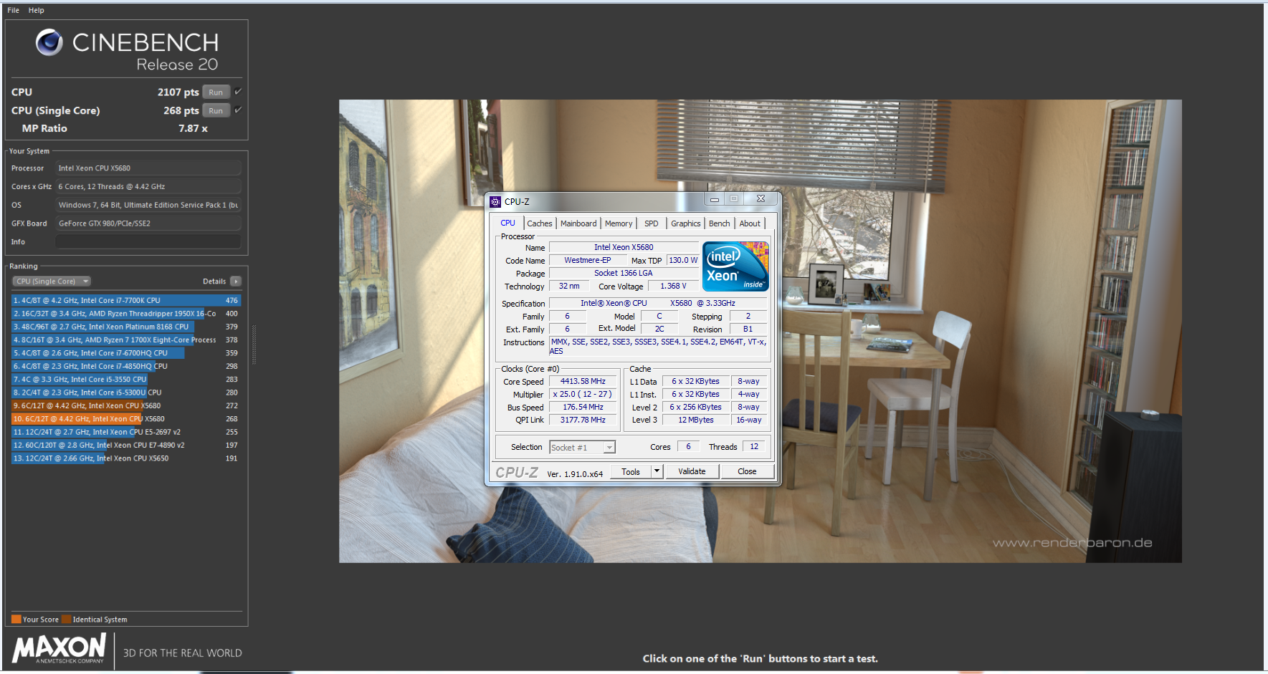Select ranking row 12 Xeon E7-4890 v2
1268x674 pixels.
click(x=126, y=445)
